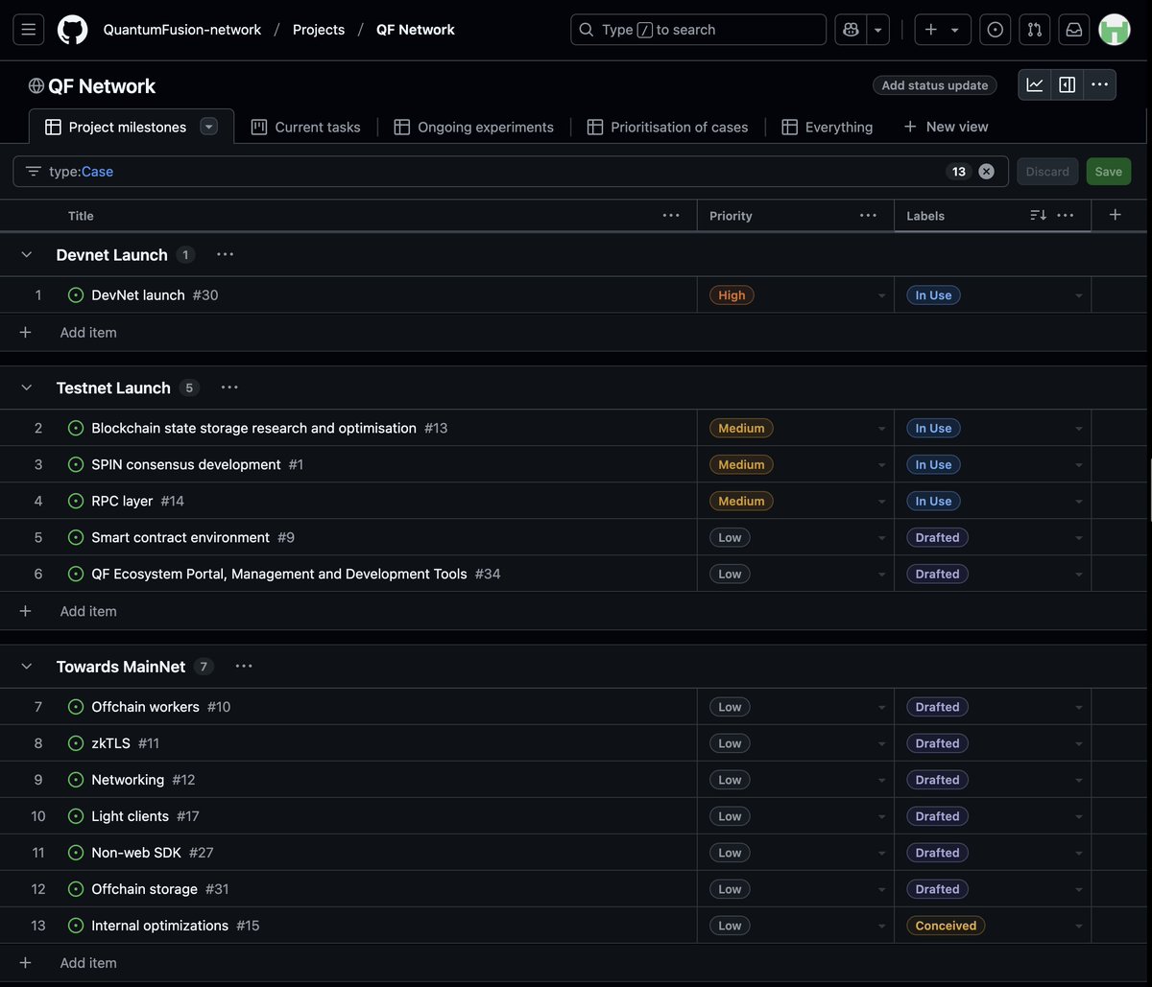The height and width of the screenshot is (987, 1152).
Task: Click the Conceived label badge
Action: click(946, 926)
